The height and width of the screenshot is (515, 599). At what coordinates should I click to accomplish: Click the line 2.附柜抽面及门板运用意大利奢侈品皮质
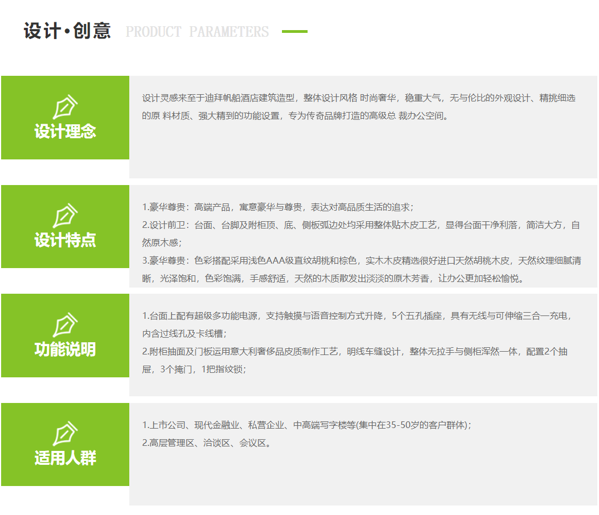[354, 352]
